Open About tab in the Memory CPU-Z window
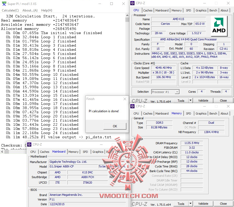The image size is (234, 207). coord(224,114)
